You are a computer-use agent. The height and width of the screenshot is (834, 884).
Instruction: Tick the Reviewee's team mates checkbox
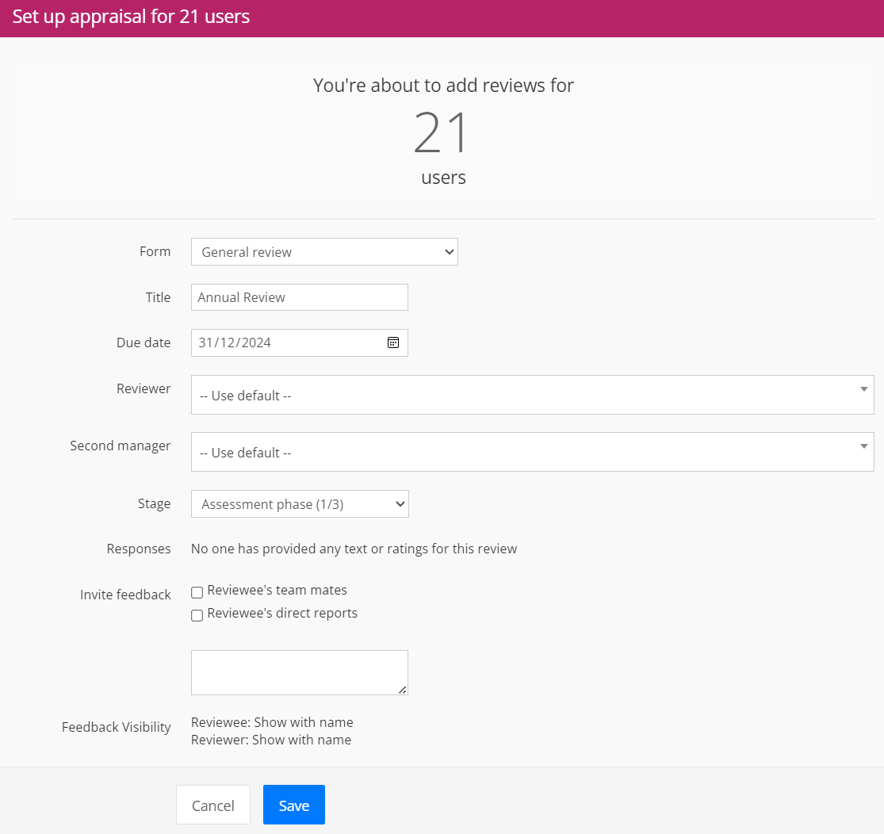tap(197, 592)
